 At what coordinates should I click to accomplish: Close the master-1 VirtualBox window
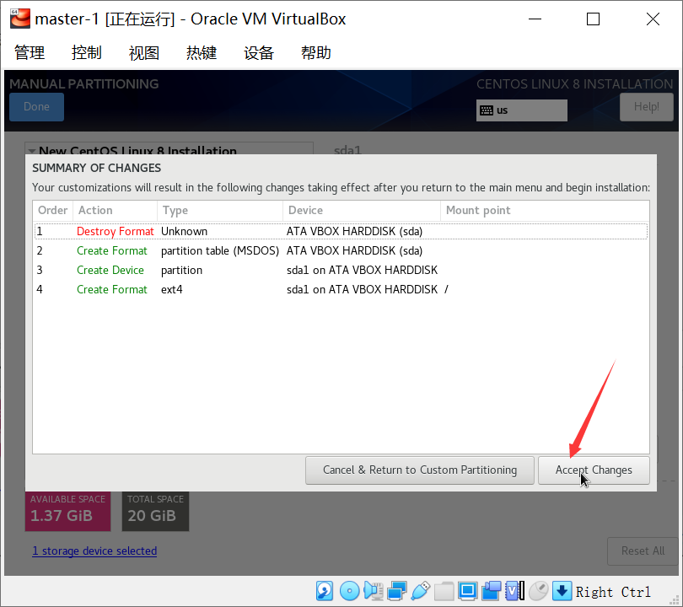pyautogui.click(x=653, y=19)
